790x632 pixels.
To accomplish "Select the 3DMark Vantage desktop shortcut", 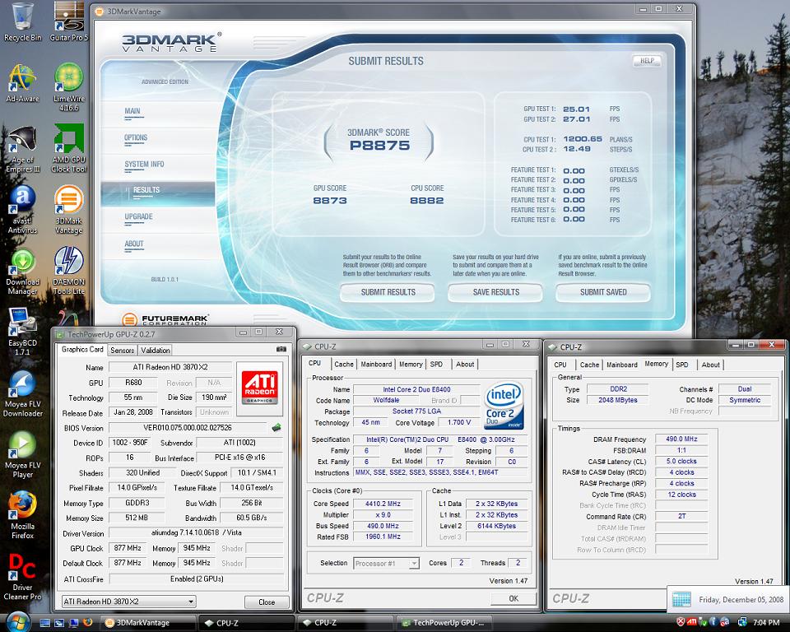I will (x=68, y=210).
